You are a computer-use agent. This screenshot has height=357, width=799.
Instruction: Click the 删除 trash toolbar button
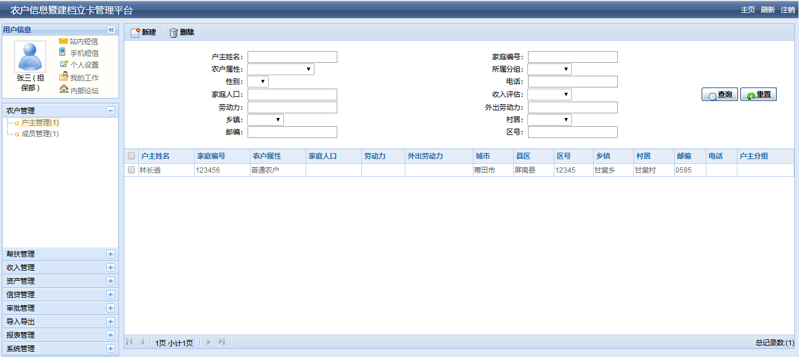[x=182, y=32]
